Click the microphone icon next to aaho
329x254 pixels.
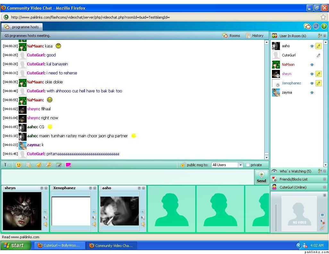click(x=318, y=46)
